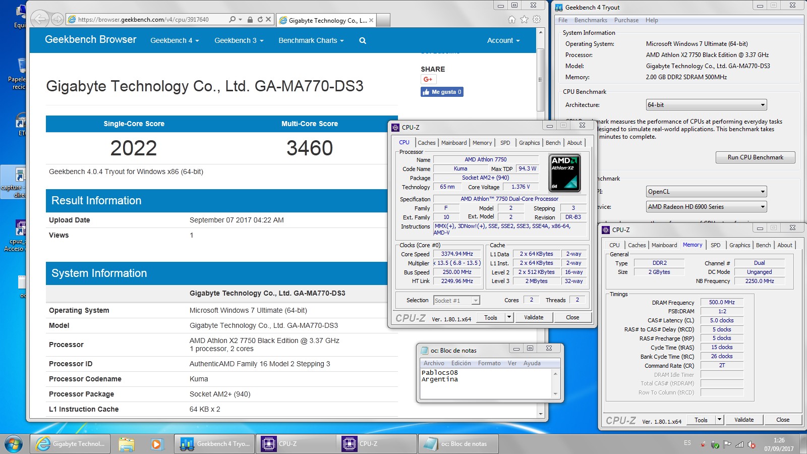Select CPU tab in the Memory CPU-Z window

click(614, 245)
